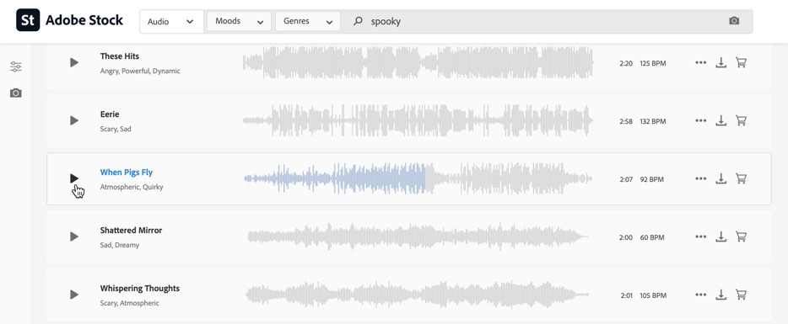Click the sidebar camera visual search icon

[x=16, y=93]
